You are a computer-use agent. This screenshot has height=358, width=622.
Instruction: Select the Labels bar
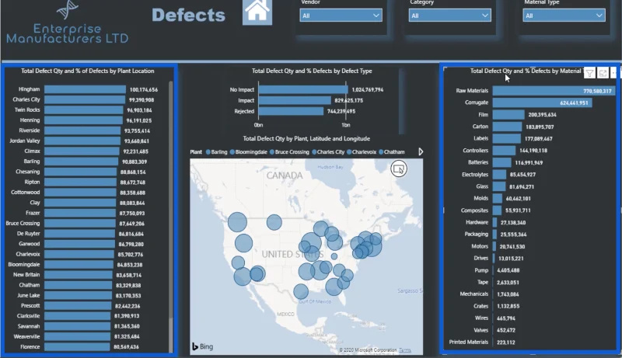507,138
